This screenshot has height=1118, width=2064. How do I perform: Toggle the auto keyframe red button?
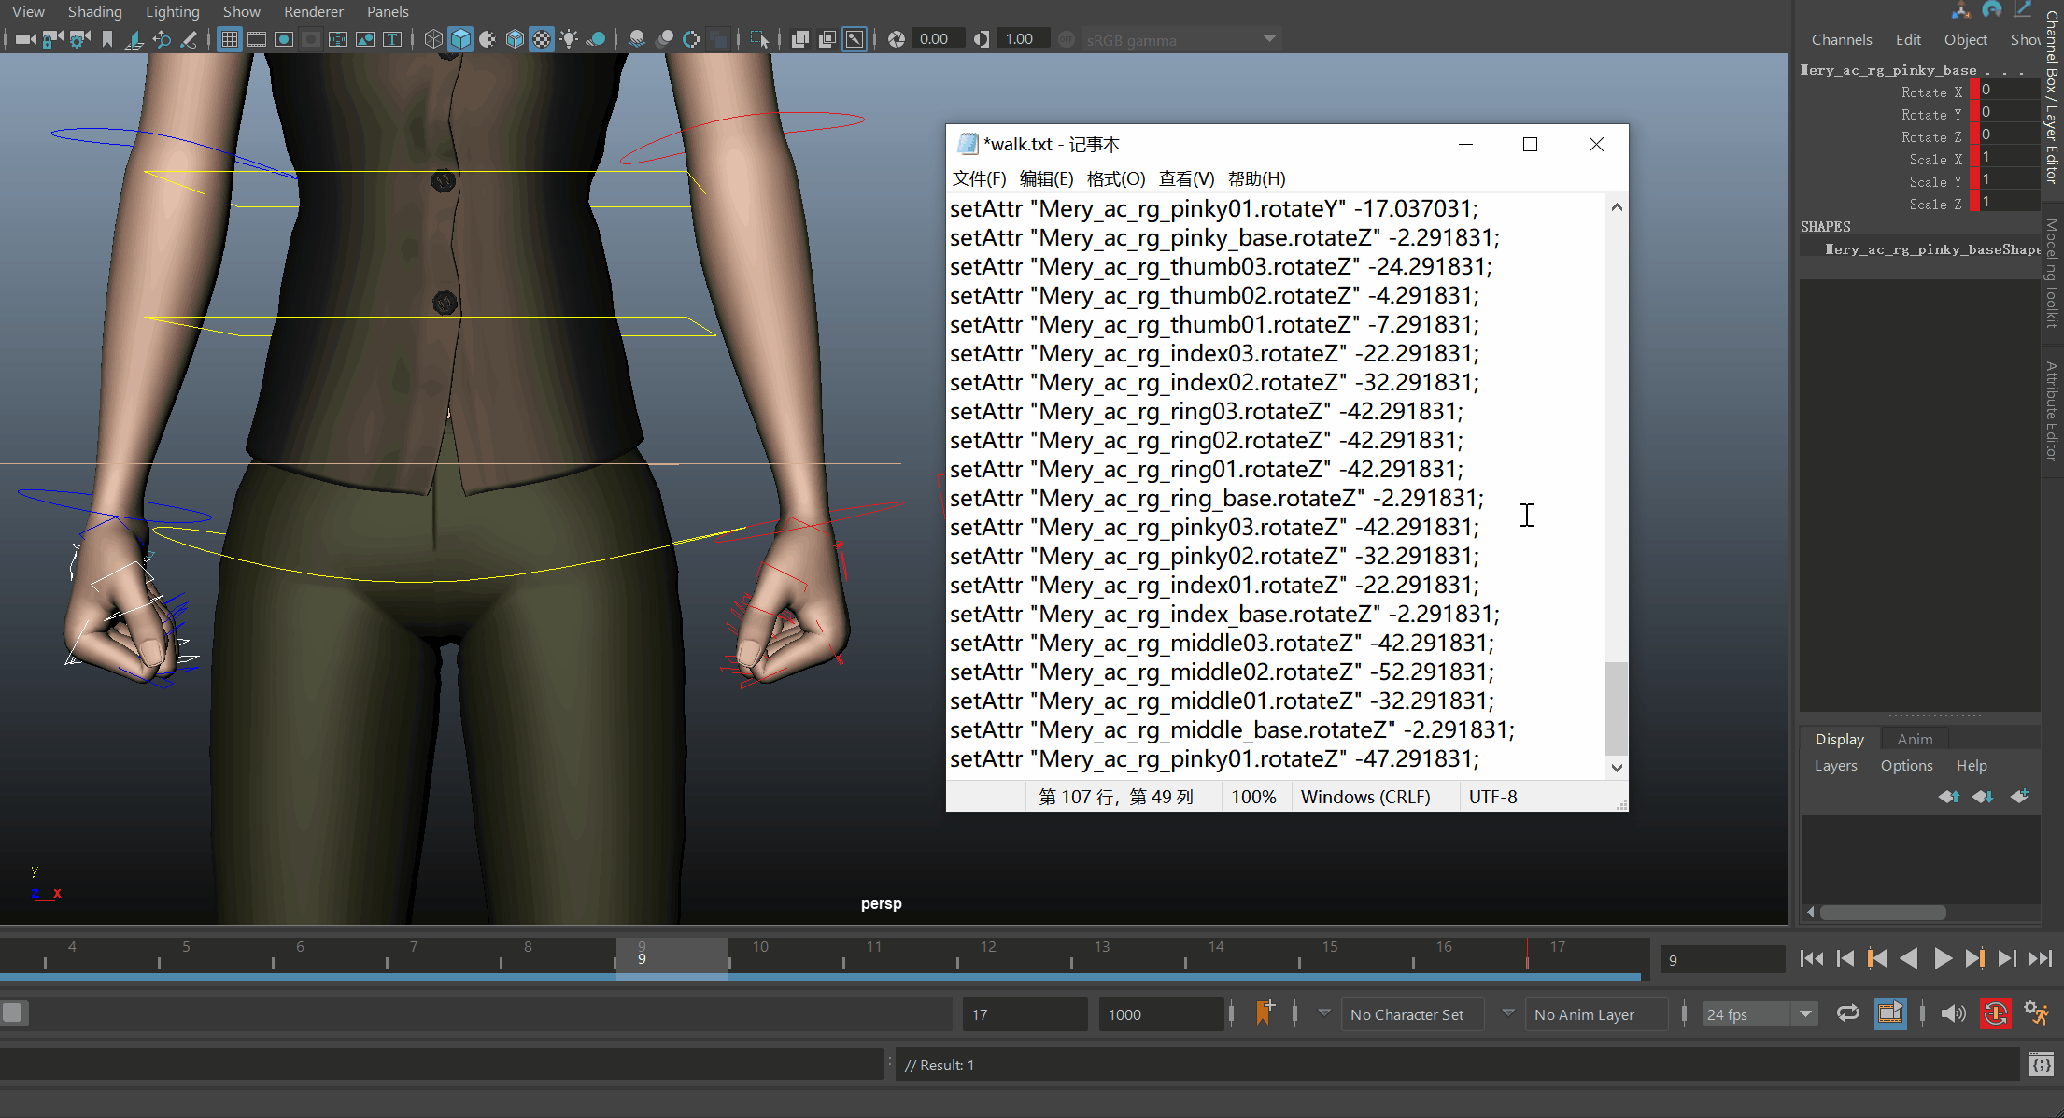(x=1995, y=1013)
